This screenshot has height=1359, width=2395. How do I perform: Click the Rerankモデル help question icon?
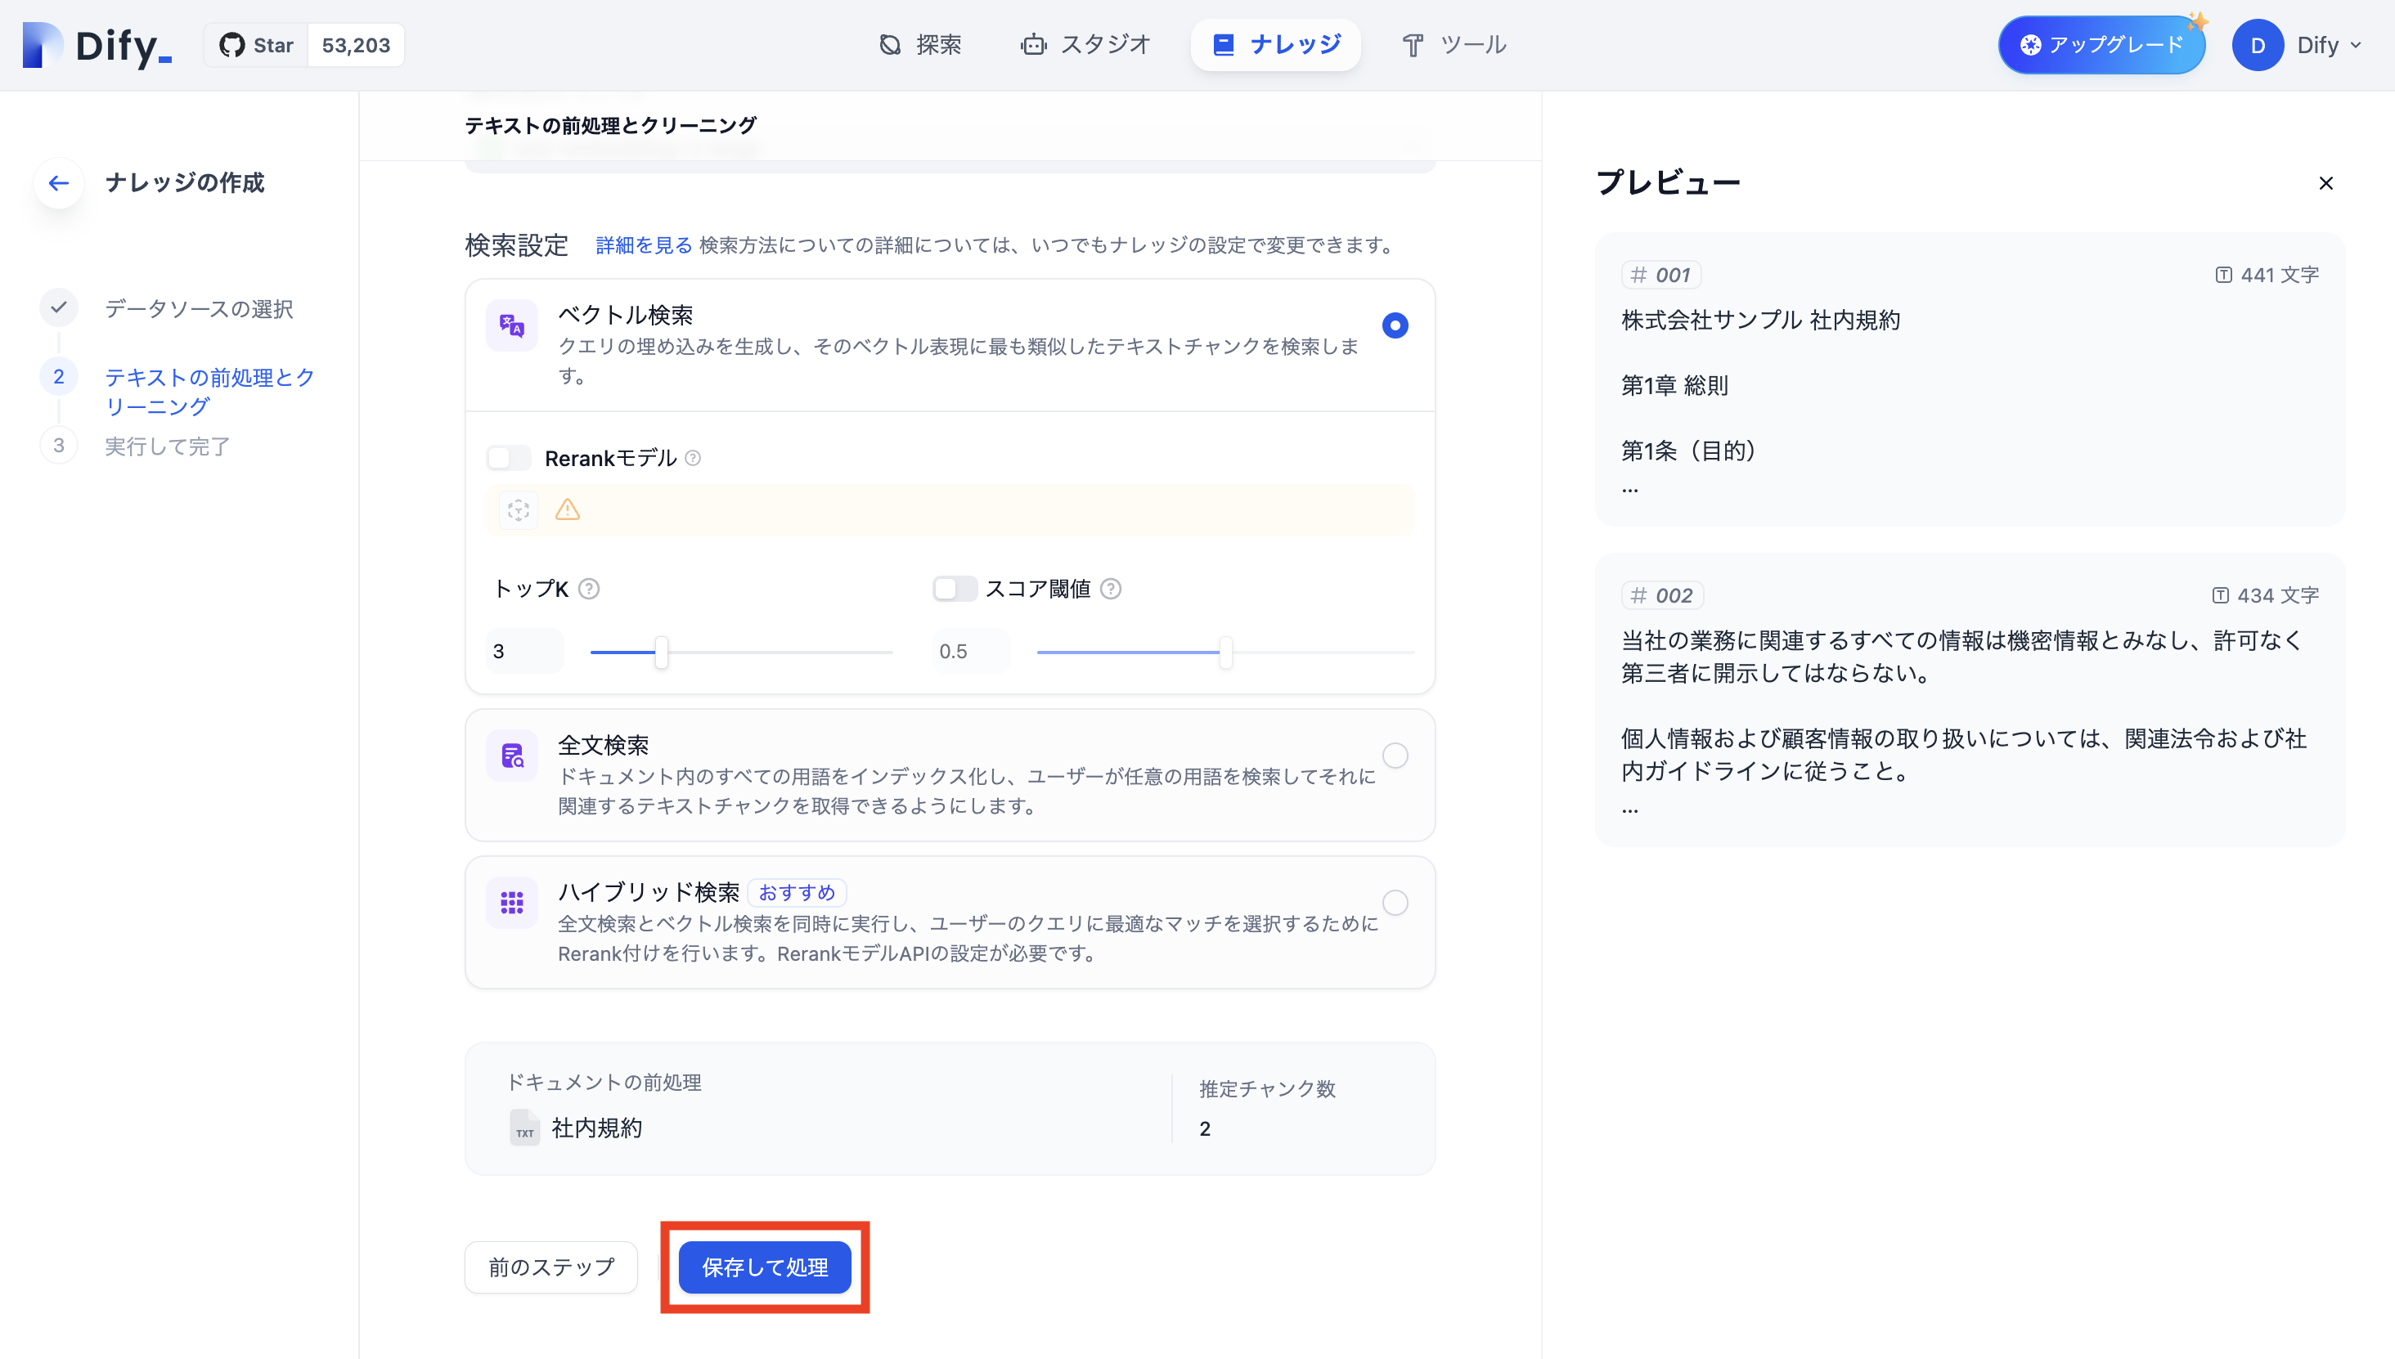click(693, 458)
